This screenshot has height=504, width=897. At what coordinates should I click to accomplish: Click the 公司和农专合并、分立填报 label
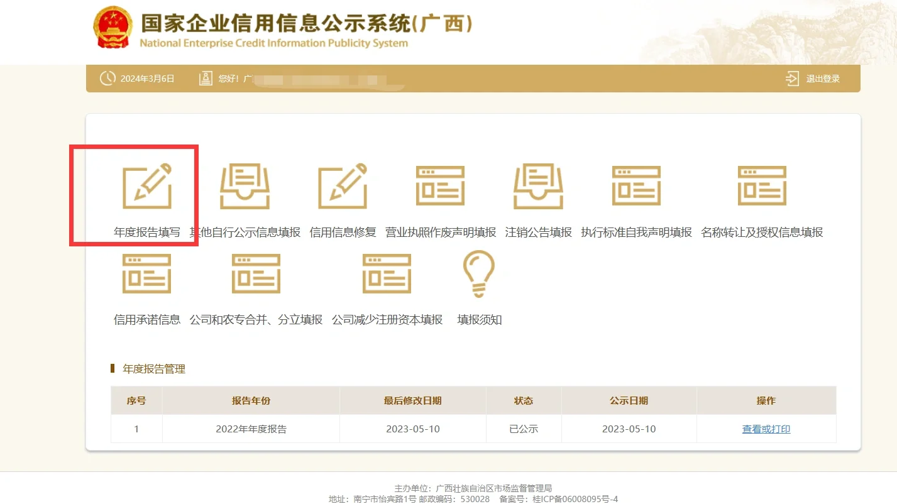tap(256, 320)
